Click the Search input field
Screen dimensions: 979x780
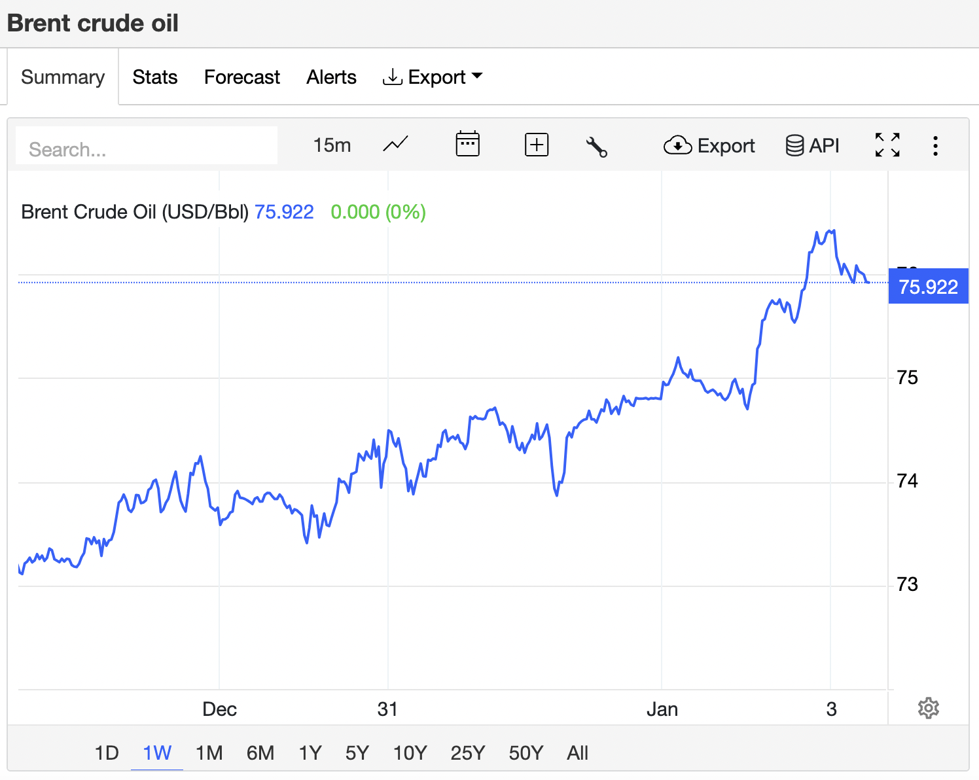[147, 146]
